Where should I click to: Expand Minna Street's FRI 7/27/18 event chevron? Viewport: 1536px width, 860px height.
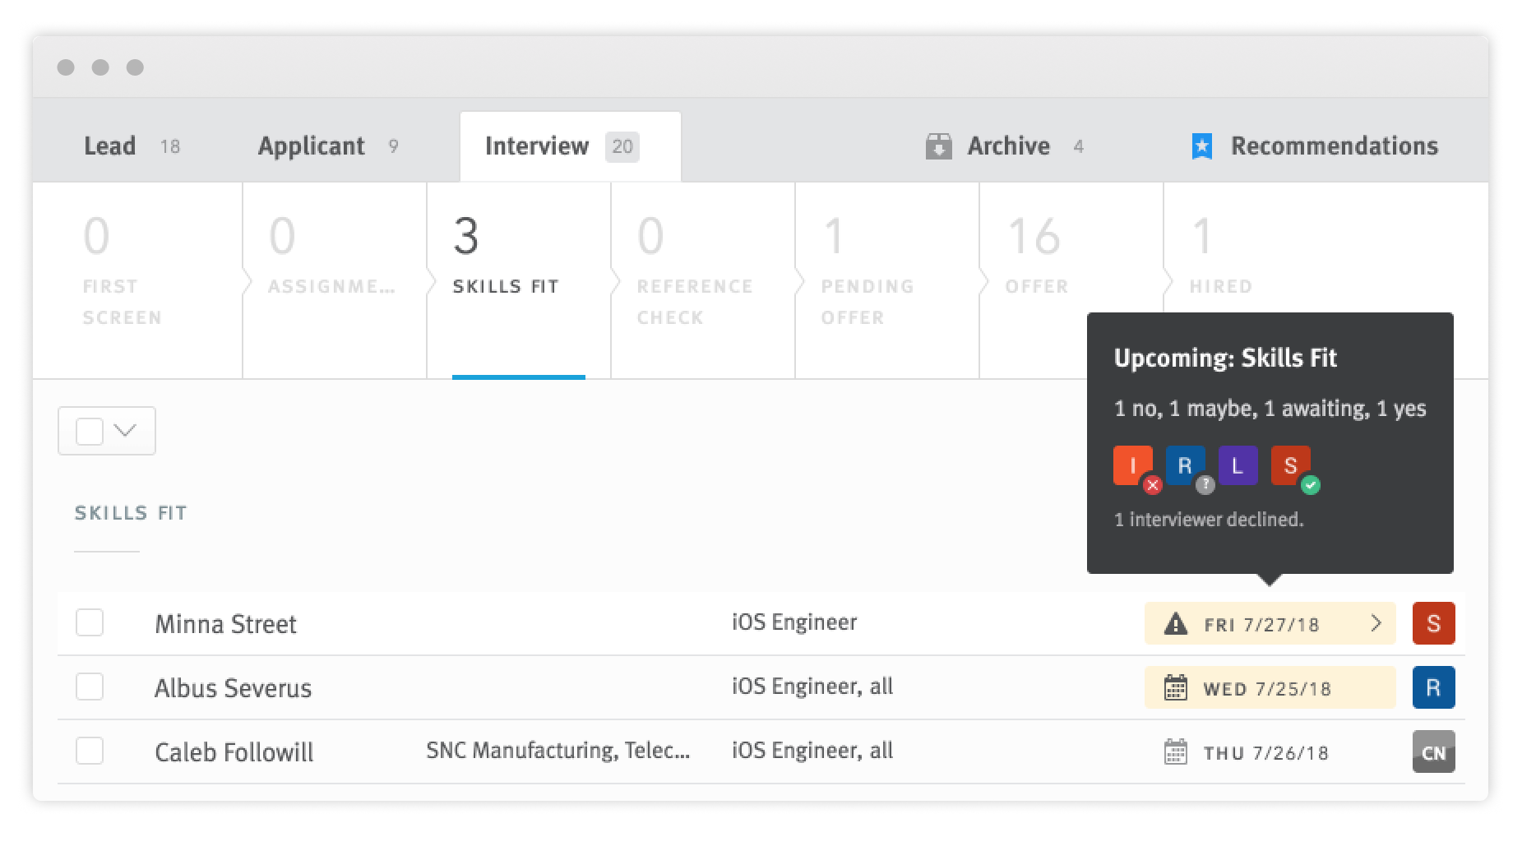1375,624
